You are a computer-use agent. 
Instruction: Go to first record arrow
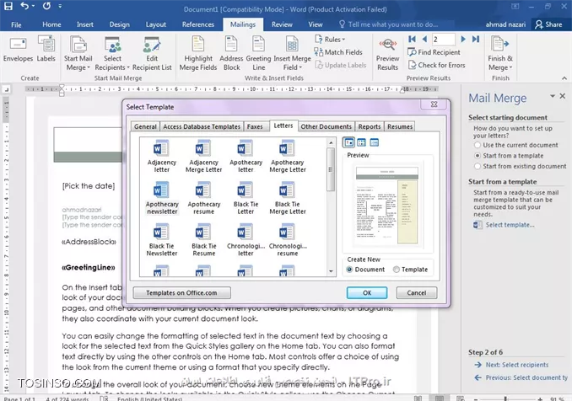coord(413,39)
